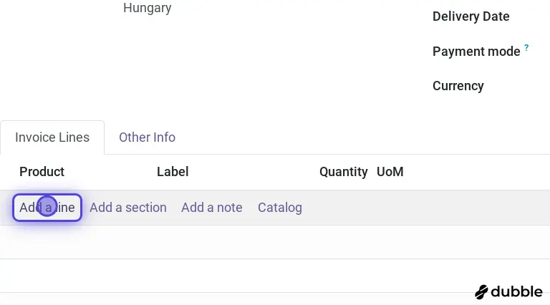The image size is (550, 305).
Task: Open the Other Info tab
Action: (x=147, y=137)
